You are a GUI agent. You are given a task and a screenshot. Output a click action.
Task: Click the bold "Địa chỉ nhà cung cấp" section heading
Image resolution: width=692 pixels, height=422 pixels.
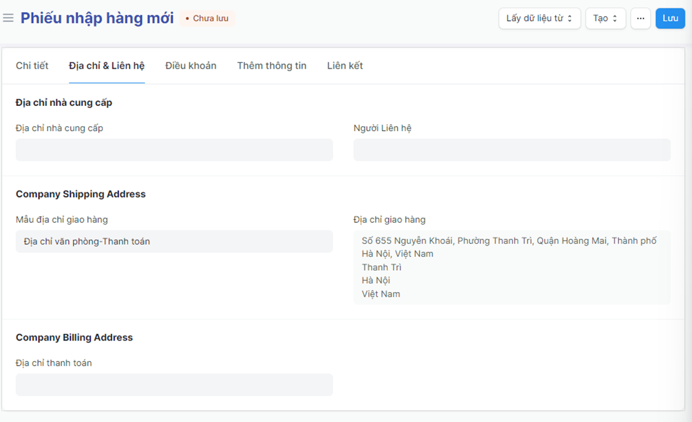click(x=64, y=102)
